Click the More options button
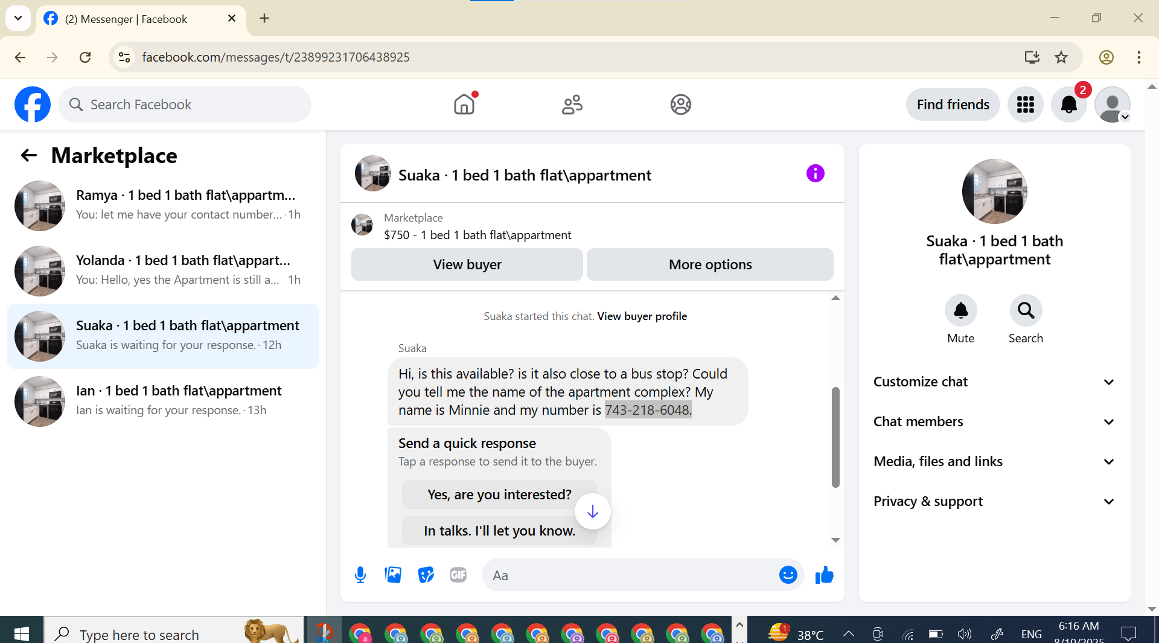Viewport: 1159px width, 643px height. point(710,264)
